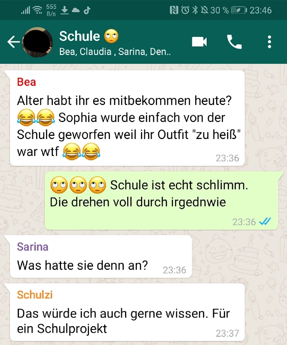Tap the Wi-Fi status icon

coord(37,10)
